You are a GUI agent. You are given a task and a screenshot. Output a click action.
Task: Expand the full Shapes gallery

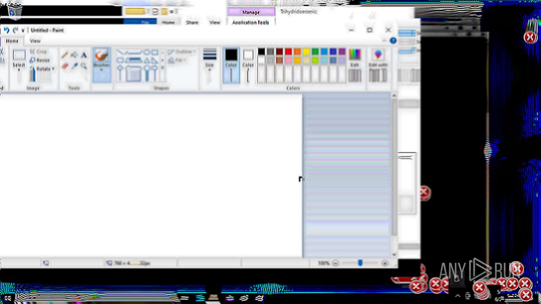(x=163, y=68)
